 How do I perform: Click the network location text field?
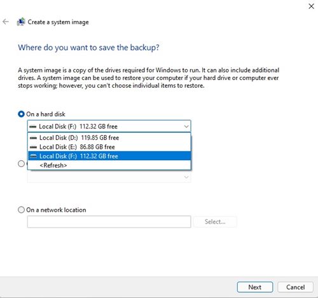point(109,222)
